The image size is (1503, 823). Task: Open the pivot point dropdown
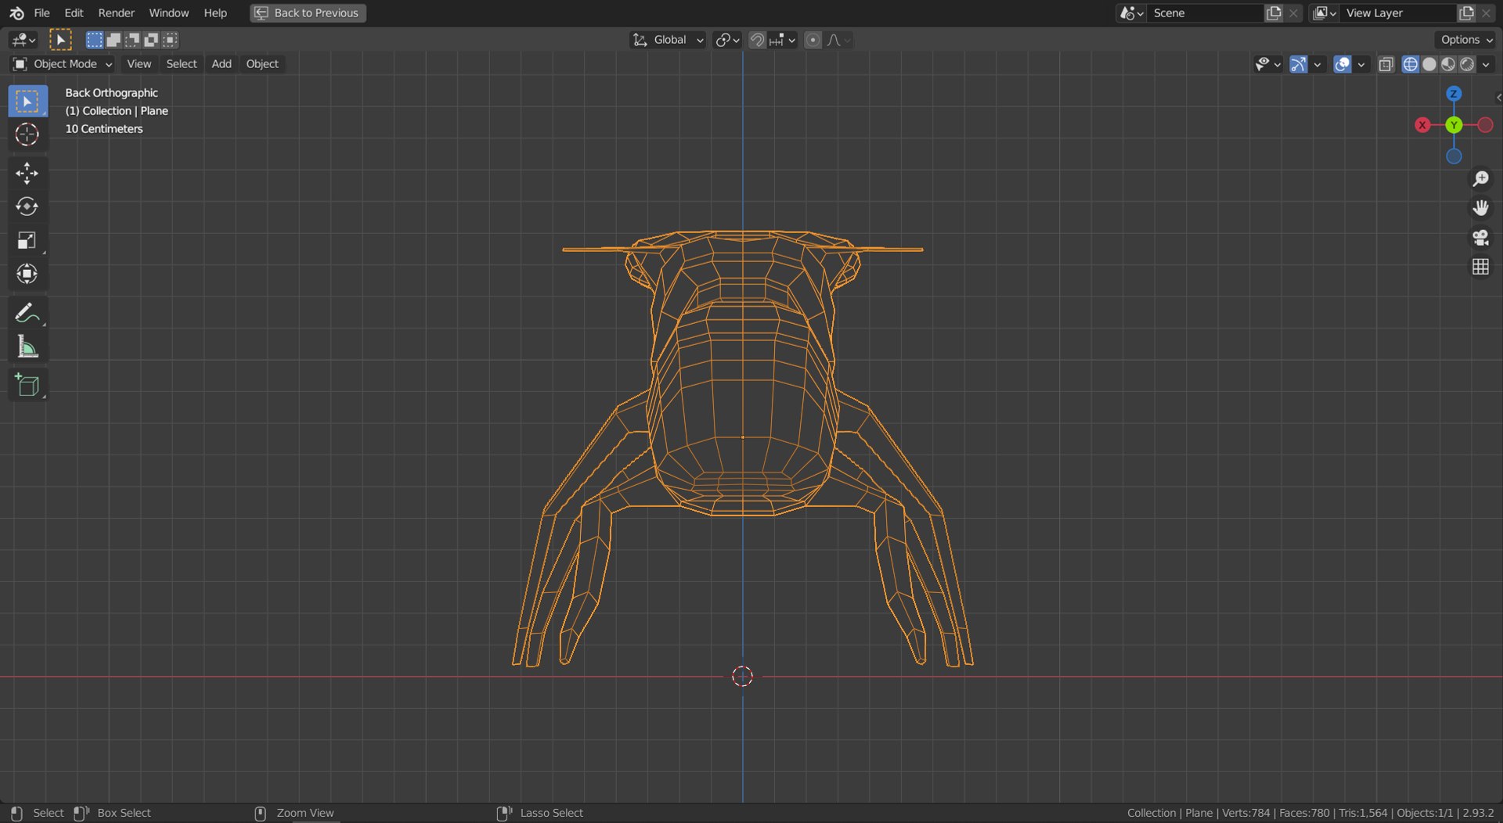(x=727, y=40)
